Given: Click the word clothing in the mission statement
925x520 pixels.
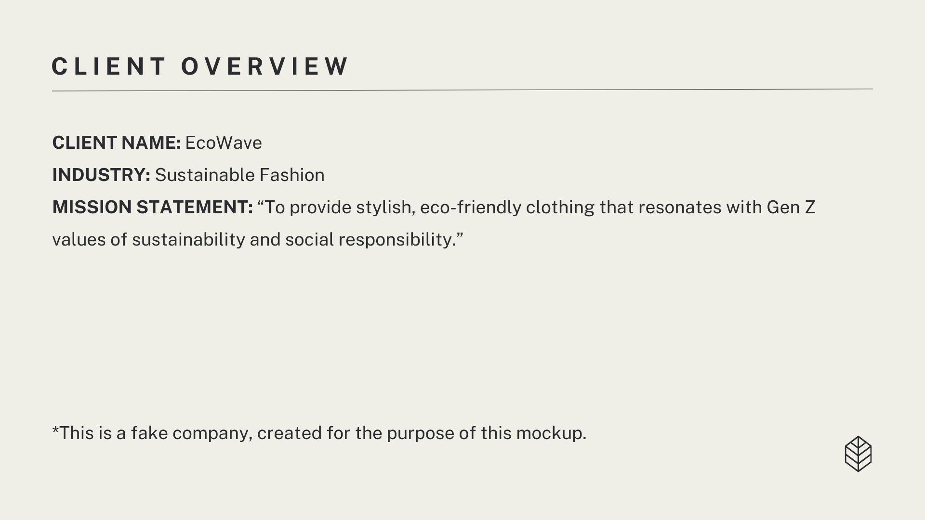Looking at the screenshot, I should coord(560,207).
